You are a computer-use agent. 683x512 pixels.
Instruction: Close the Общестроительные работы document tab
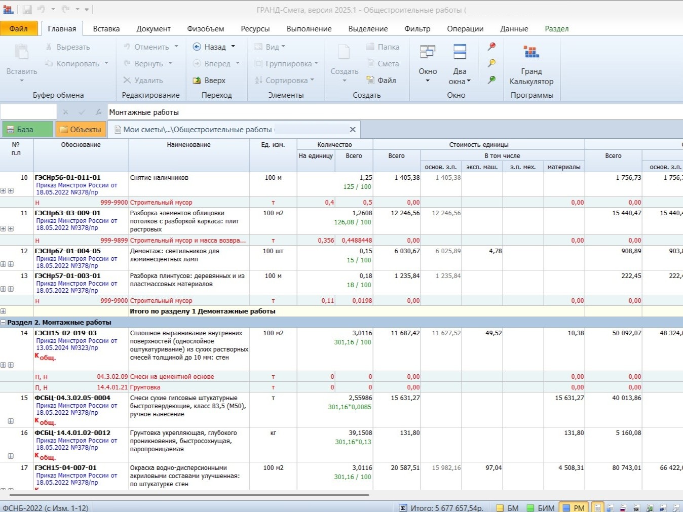[353, 130]
